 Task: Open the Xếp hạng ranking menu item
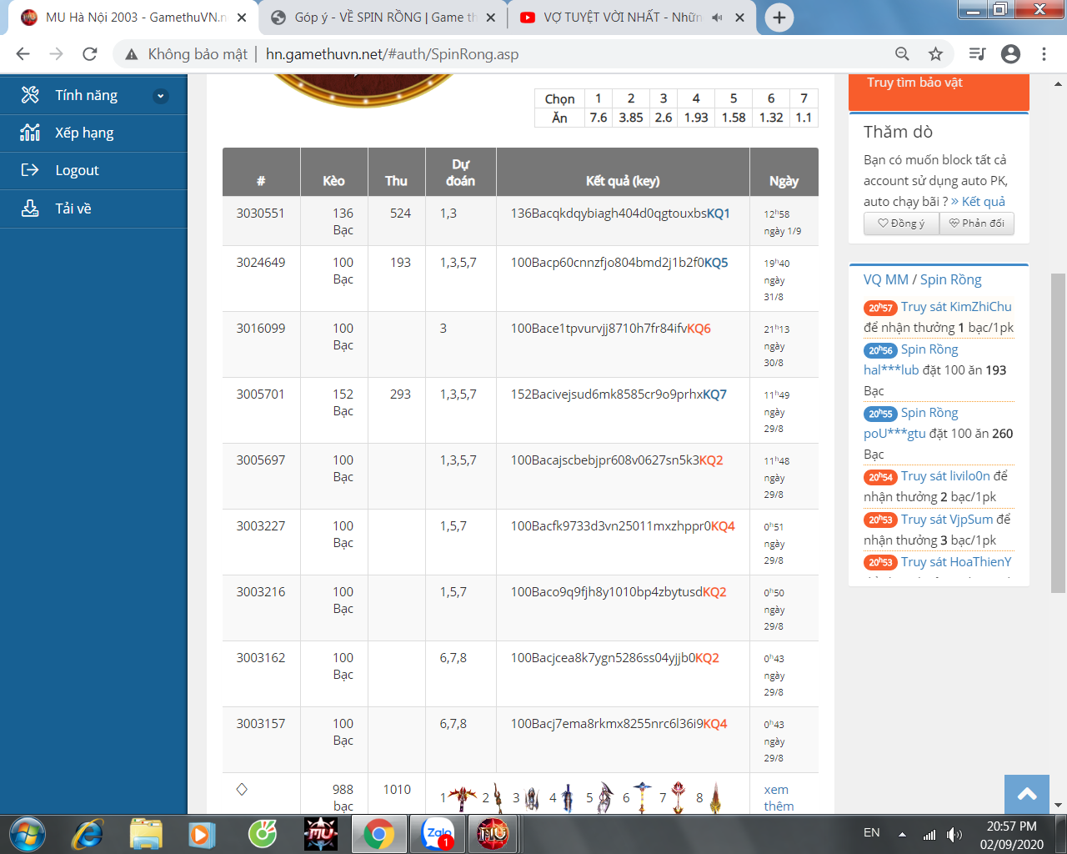point(84,133)
